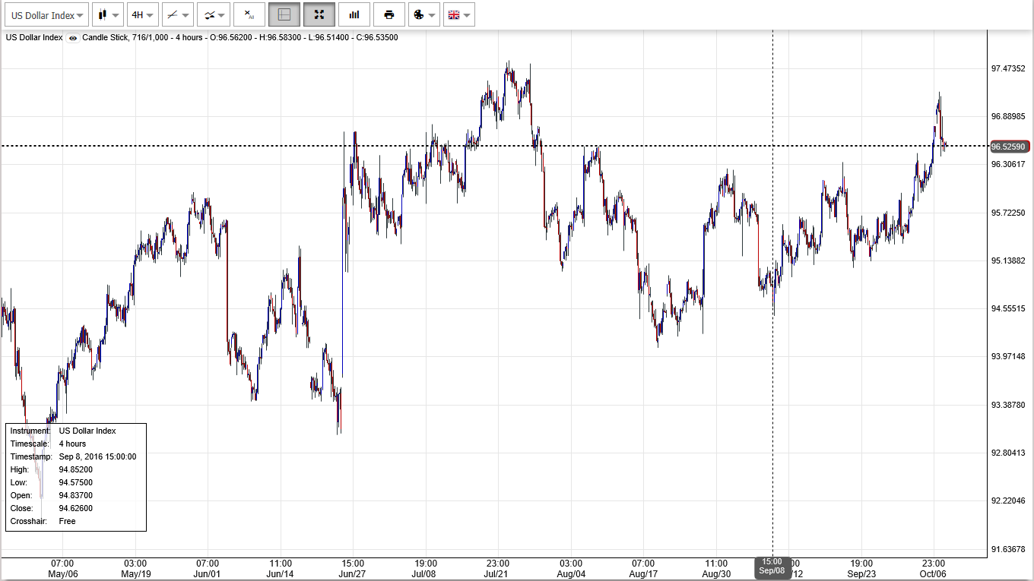
Task: Click the 92.22046 price axis label
Action: (x=1008, y=500)
